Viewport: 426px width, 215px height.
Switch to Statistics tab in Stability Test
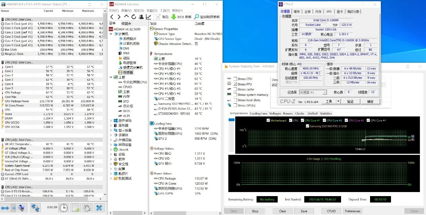[326, 113]
